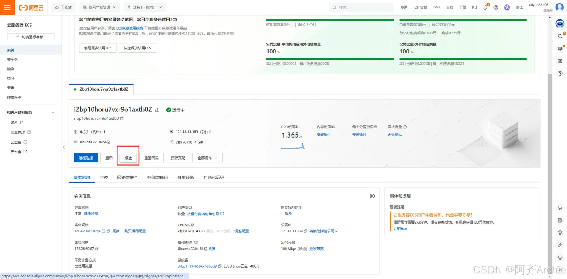Click search icon in right sidebar
The width and height of the screenshot is (567, 279).
click(x=560, y=36)
